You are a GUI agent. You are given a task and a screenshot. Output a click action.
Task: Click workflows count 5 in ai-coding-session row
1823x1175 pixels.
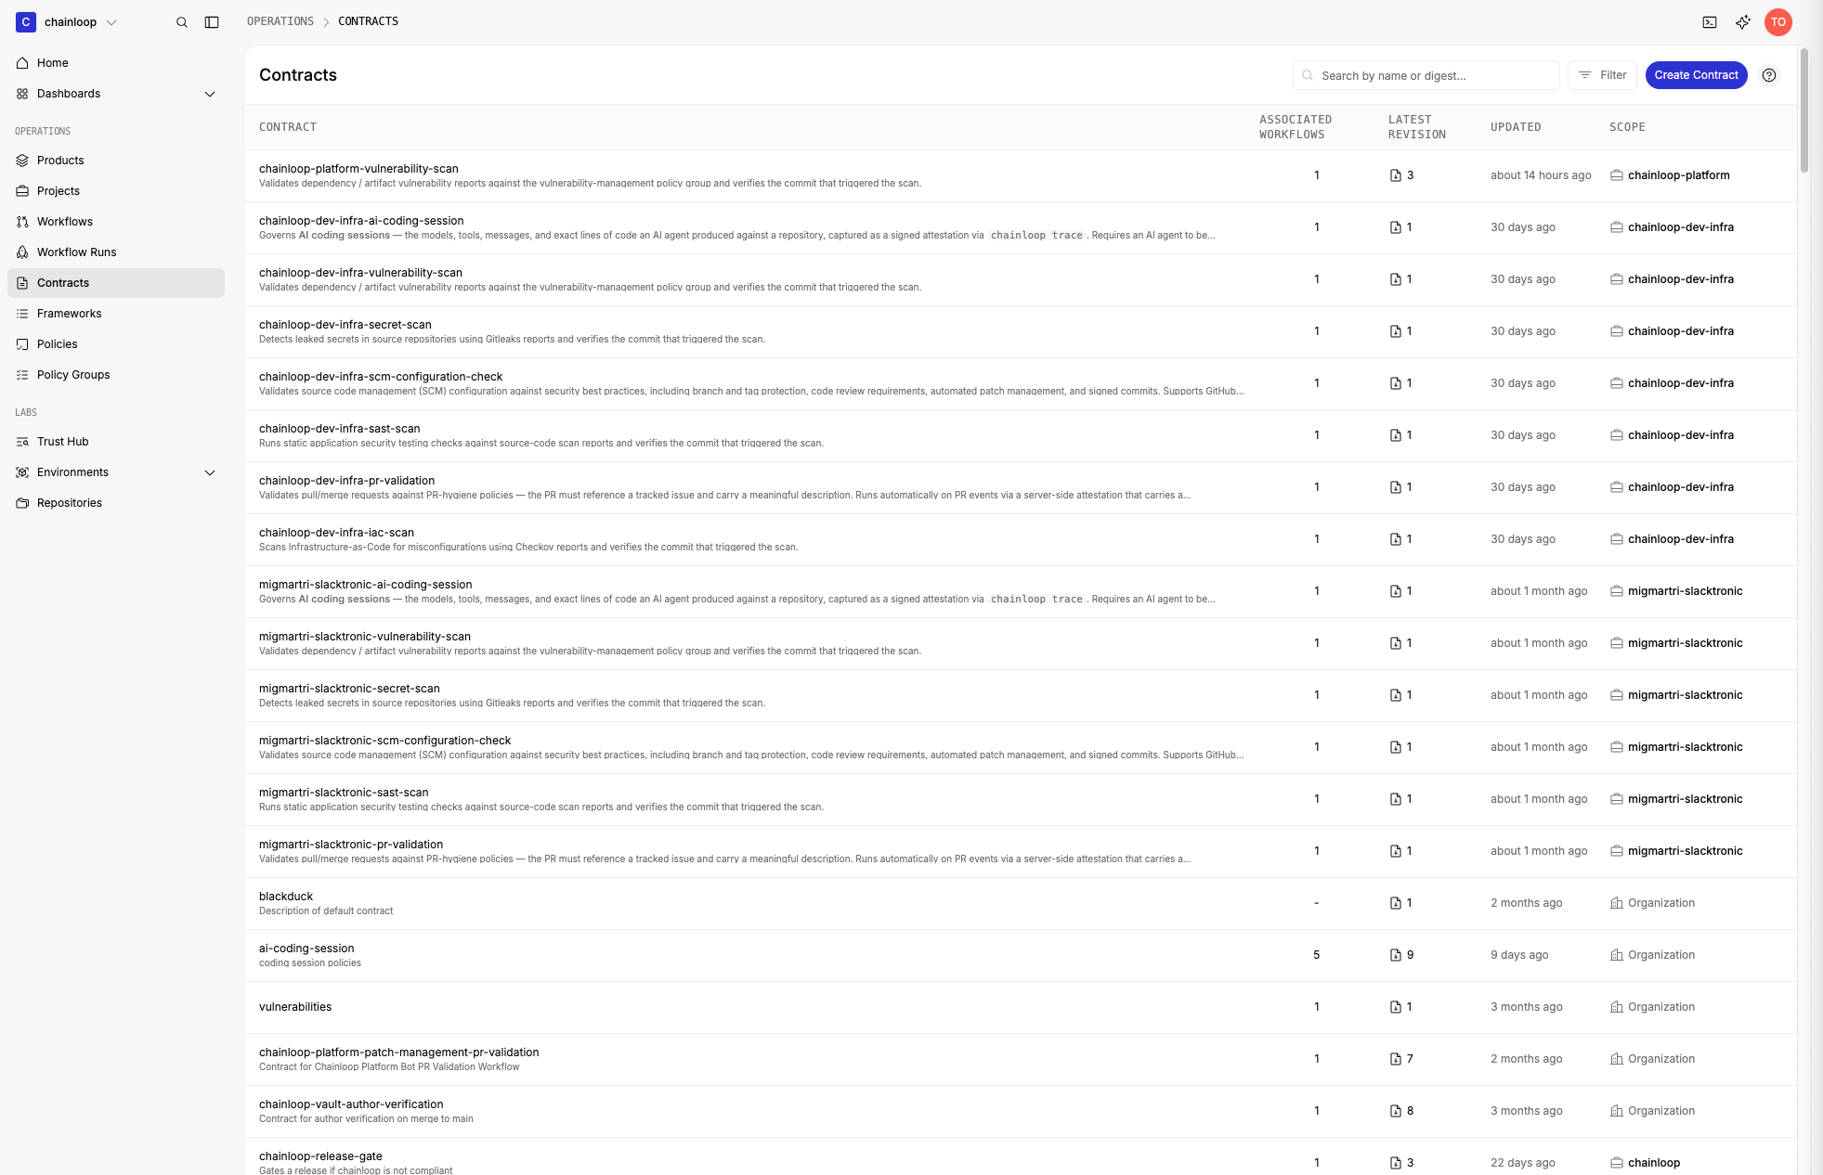tap(1316, 955)
